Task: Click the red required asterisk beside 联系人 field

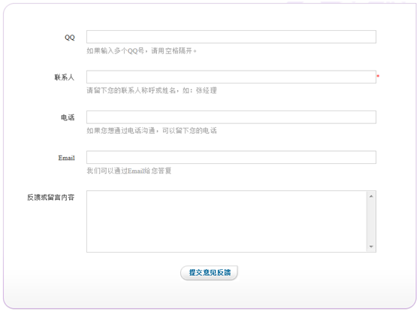Action: click(x=378, y=76)
